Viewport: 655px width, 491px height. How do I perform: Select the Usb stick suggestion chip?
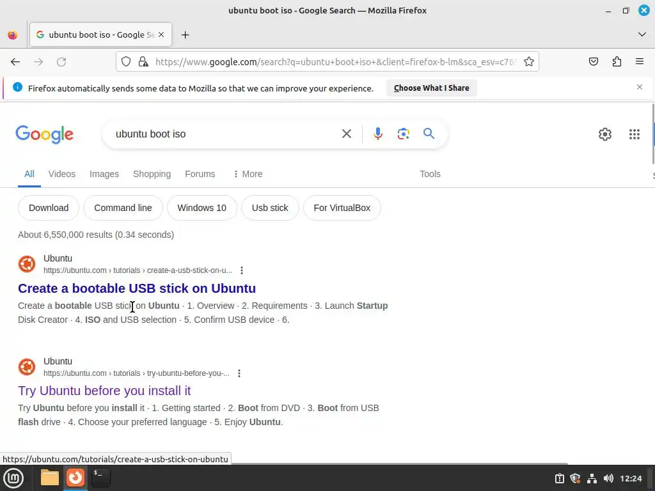[x=270, y=208]
